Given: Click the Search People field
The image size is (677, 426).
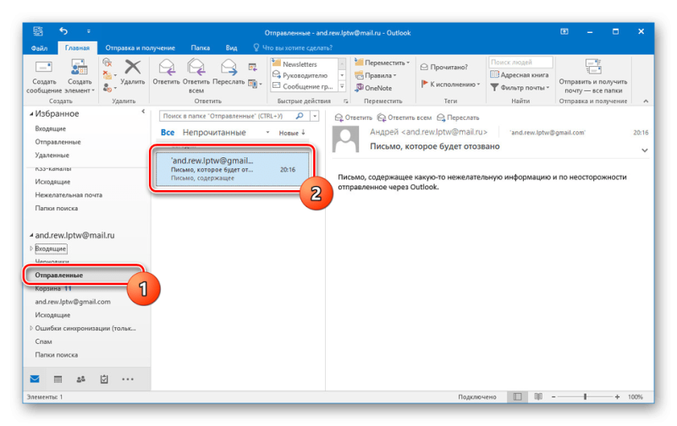Looking at the screenshot, I should coord(520,62).
